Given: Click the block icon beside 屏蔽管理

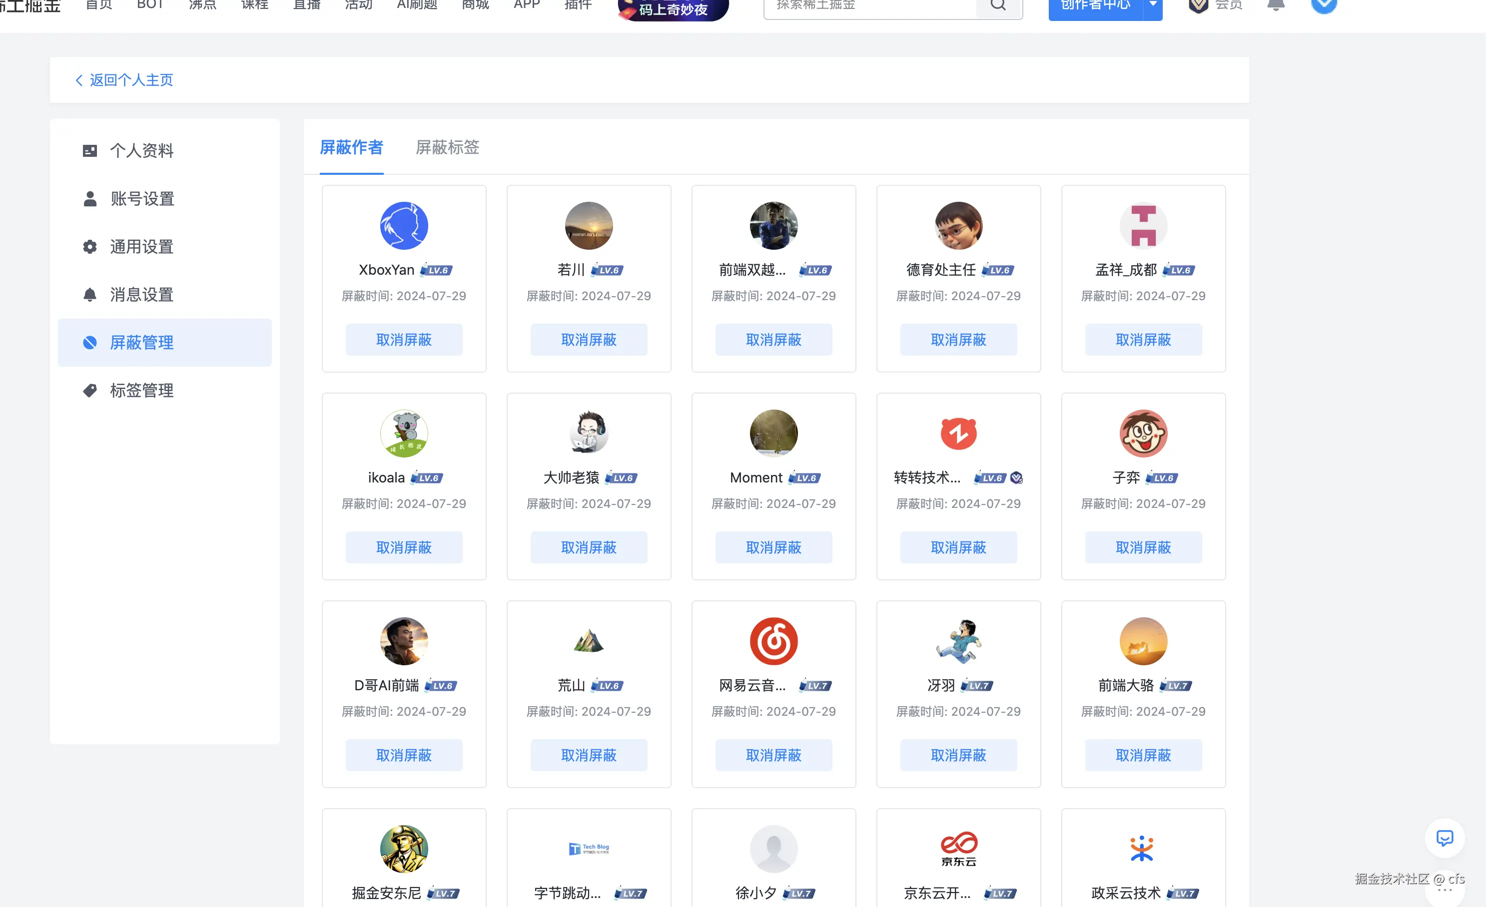Looking at the screenshot, I should tap(90, 342).
